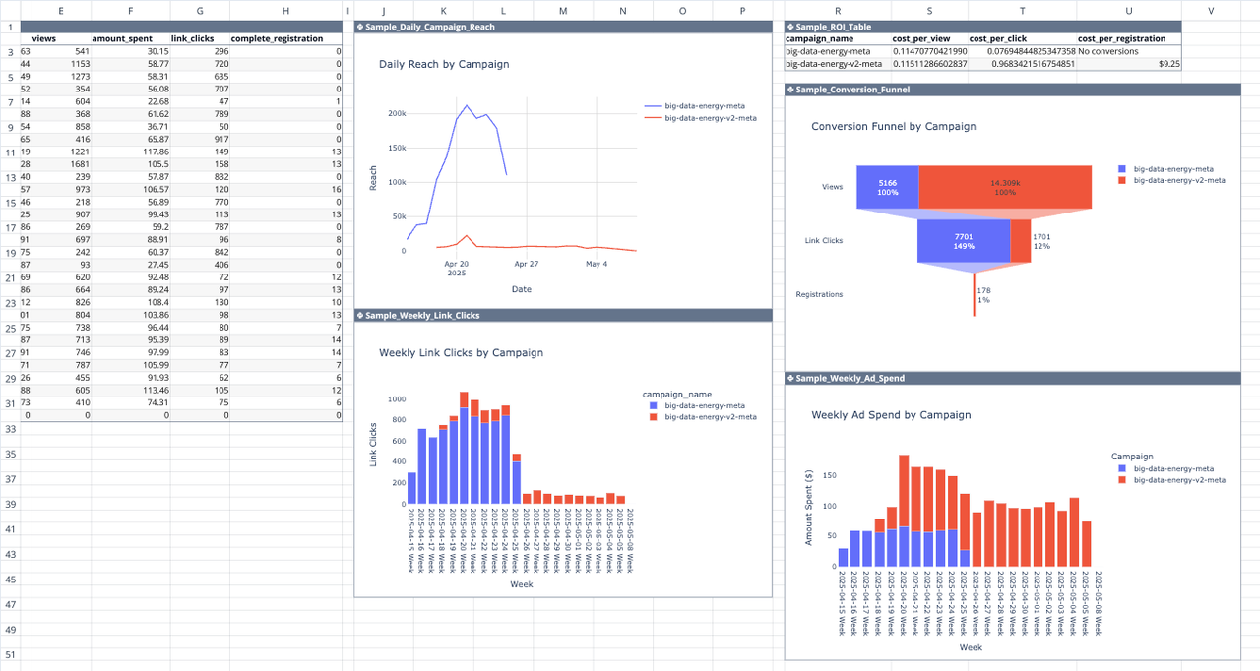1260x671 pixels.
Task: Click the table icon on Sample_Daily_Campaign_Reach header
Action: (358, 27)
